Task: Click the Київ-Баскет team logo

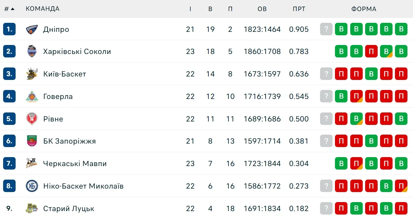Action: (x=32, y=74)
